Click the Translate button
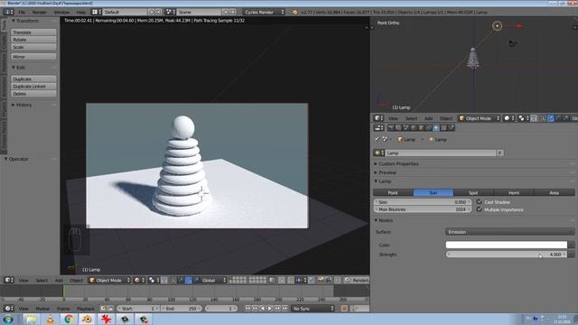This screenshot has width=578, height=325. [x=33, y=32]
